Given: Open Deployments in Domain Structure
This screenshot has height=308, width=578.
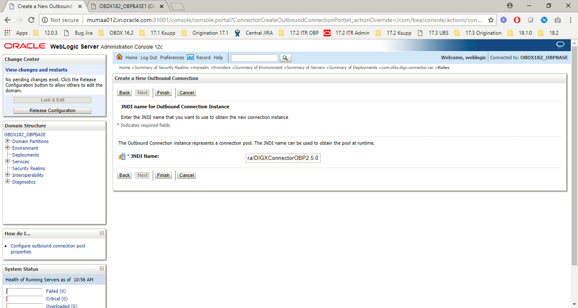Looking at the screenshot, I should point(25,155).
